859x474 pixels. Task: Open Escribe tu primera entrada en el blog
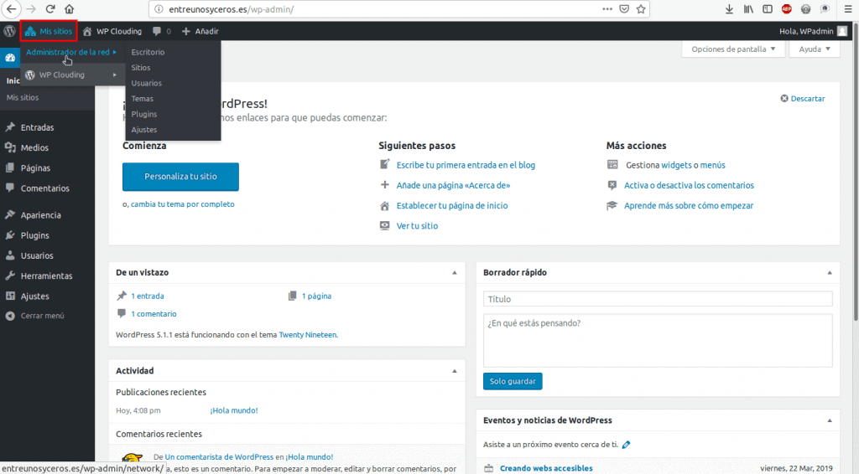[466, 165]
